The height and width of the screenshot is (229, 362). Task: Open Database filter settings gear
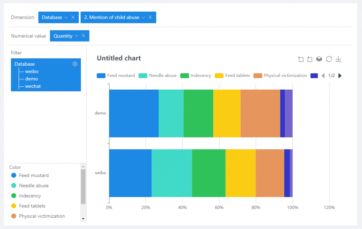[75, 64]
